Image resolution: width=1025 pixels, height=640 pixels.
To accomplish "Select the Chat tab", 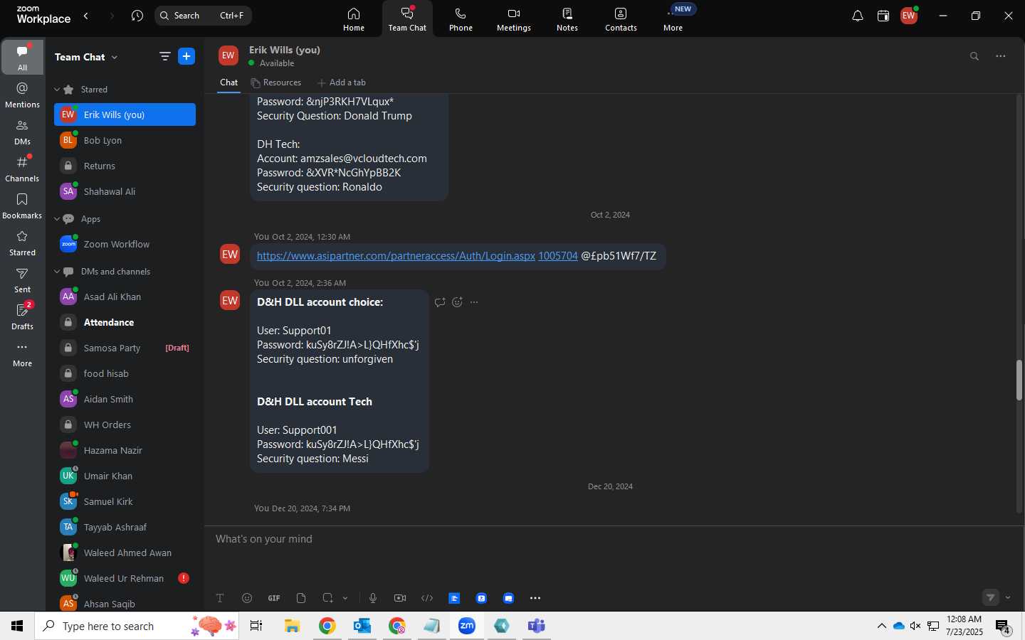I will click(228, 82).
